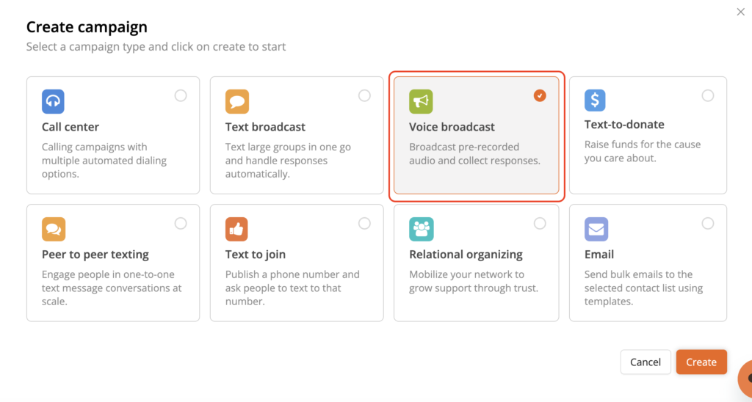Select the Text broadcast radio button
This screenshot has height=402, width=752.
pyautogui.click(x=364, y=95)
